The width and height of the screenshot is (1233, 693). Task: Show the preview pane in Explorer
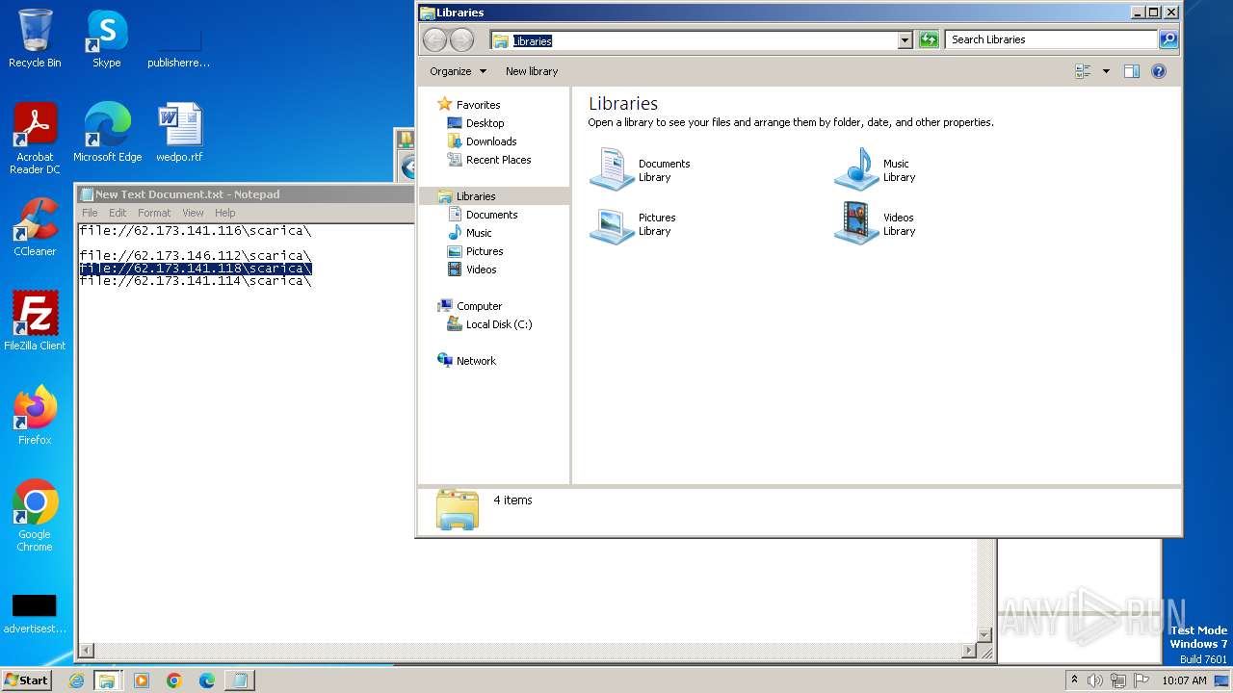tap(1132, 71)
